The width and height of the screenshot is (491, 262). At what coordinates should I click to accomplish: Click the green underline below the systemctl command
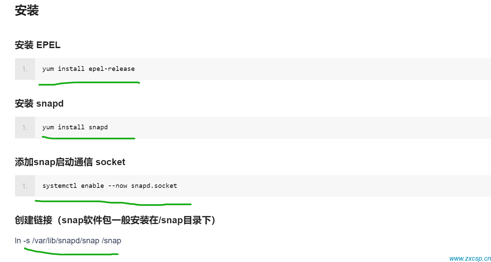pyautogui.click(x=113, y=203)
